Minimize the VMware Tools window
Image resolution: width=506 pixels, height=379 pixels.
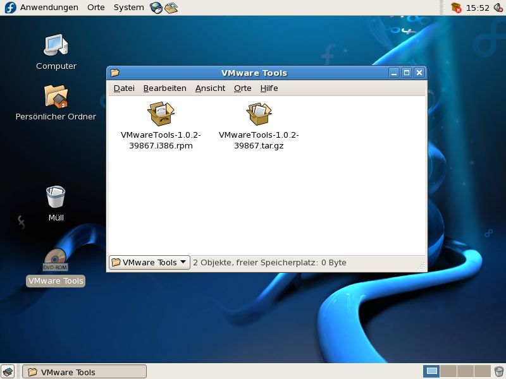click(393, 73)
